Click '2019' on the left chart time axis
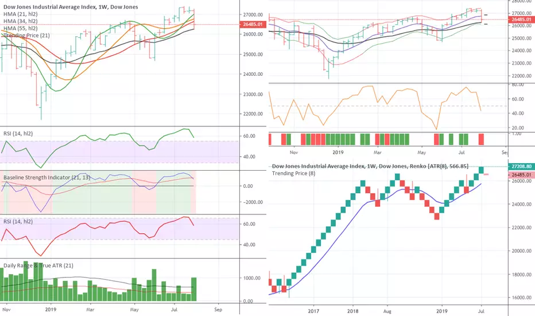535x316 pixels. click(51, 310)
